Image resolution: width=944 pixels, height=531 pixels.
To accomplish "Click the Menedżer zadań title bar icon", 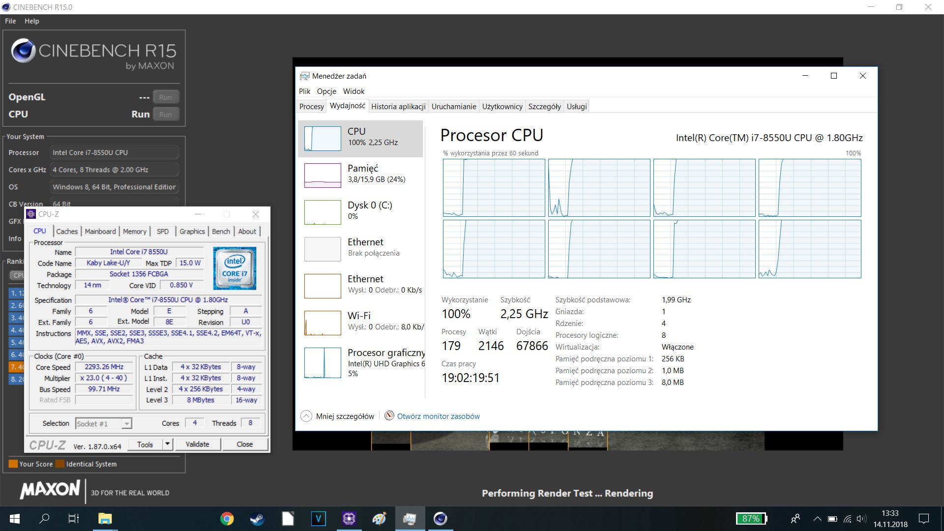I will pos(305,76).
